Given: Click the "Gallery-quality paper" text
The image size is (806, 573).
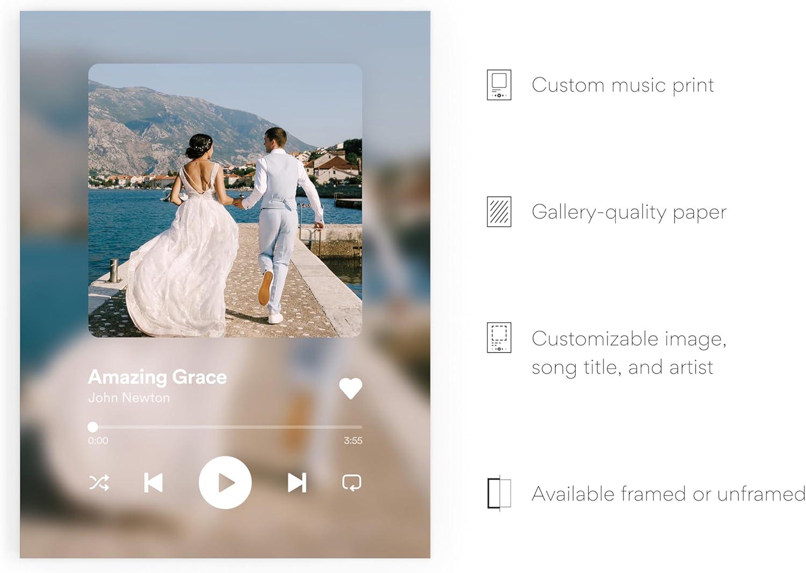Looking at the screenshot, I should tap(629, 212).
